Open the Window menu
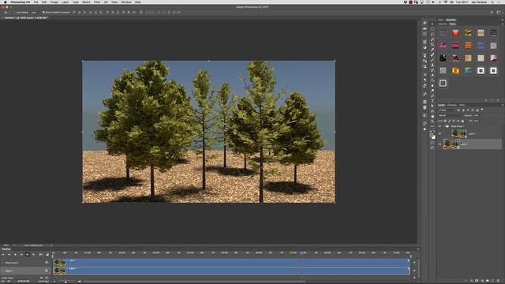This screenshot has width=505, height=284. (x=126, y=2)
